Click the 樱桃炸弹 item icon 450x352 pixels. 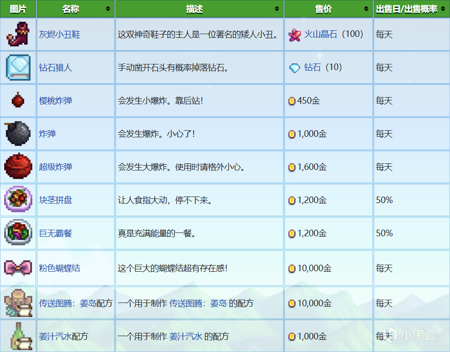point(18,100)
